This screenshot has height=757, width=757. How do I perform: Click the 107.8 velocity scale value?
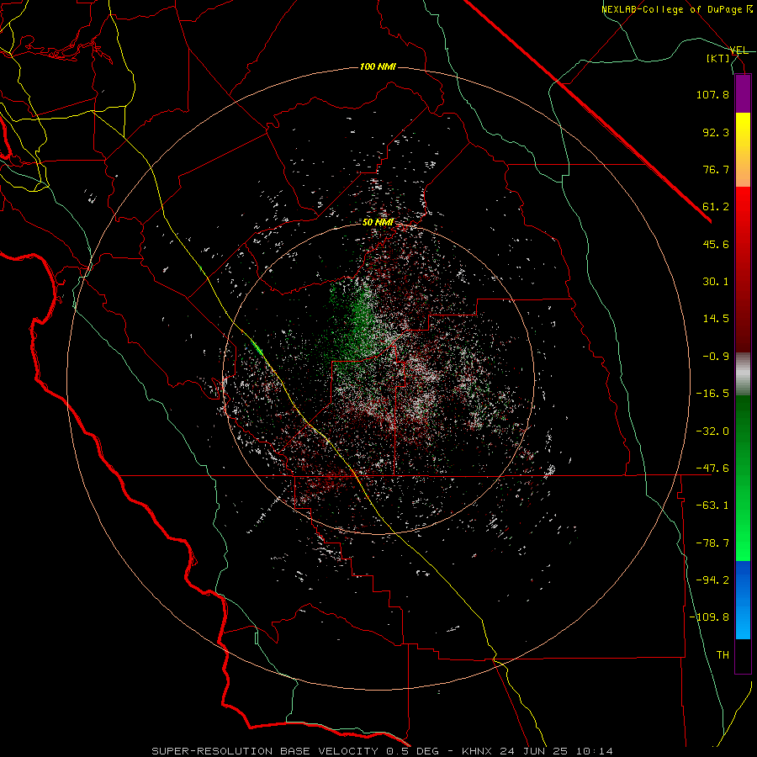pyautogui.click(x=712, y=94)
